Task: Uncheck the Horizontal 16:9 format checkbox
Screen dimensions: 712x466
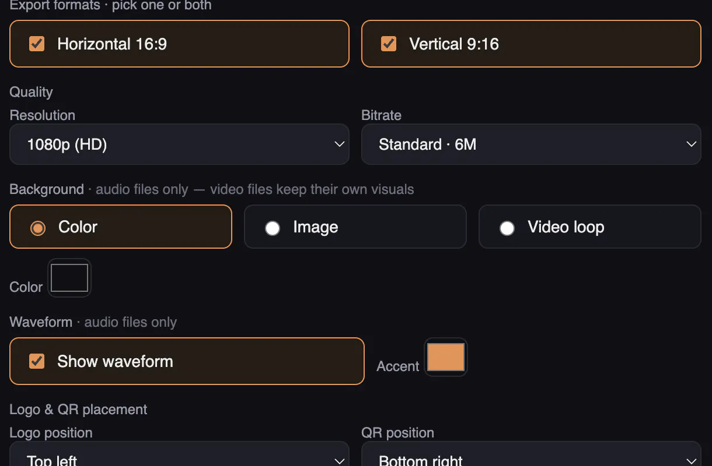Action: click(x=37, y=44)
